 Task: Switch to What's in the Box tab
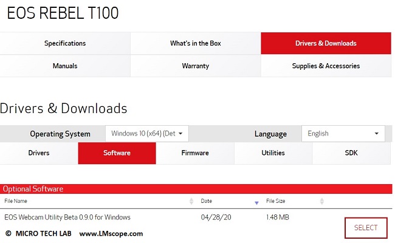(x=195, y=44)
